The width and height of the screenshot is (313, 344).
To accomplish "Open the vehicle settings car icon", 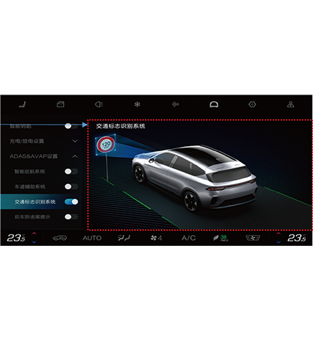I will pyautogui.click(x=214, y=105).
